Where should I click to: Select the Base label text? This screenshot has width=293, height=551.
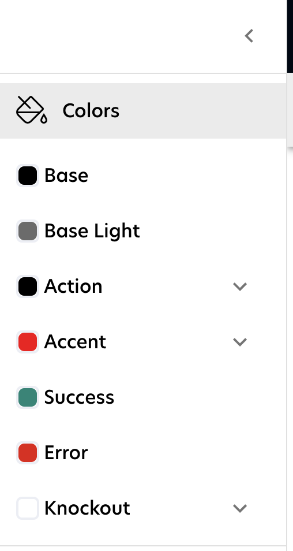coord(66,176)
